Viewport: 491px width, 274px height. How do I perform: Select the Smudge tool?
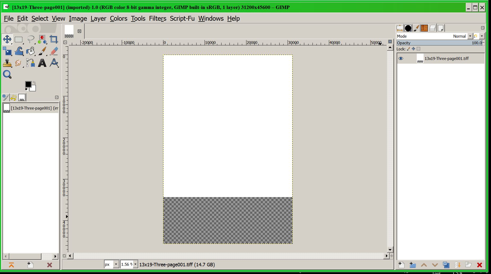tap(19, 63)
